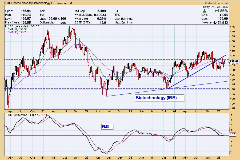Click the High value 140.73
Image resolution: width=240 pixels, height=160 pixels.
[x=26, y=15]
